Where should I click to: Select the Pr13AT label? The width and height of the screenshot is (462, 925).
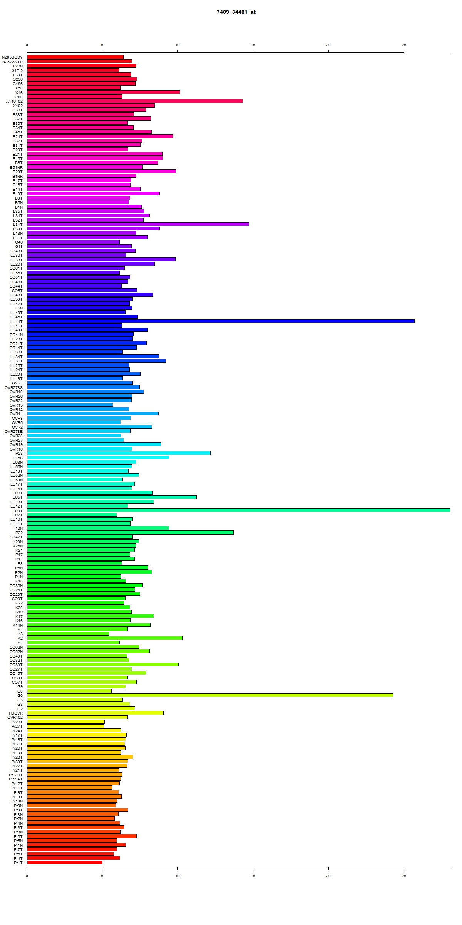pos(16,779)
